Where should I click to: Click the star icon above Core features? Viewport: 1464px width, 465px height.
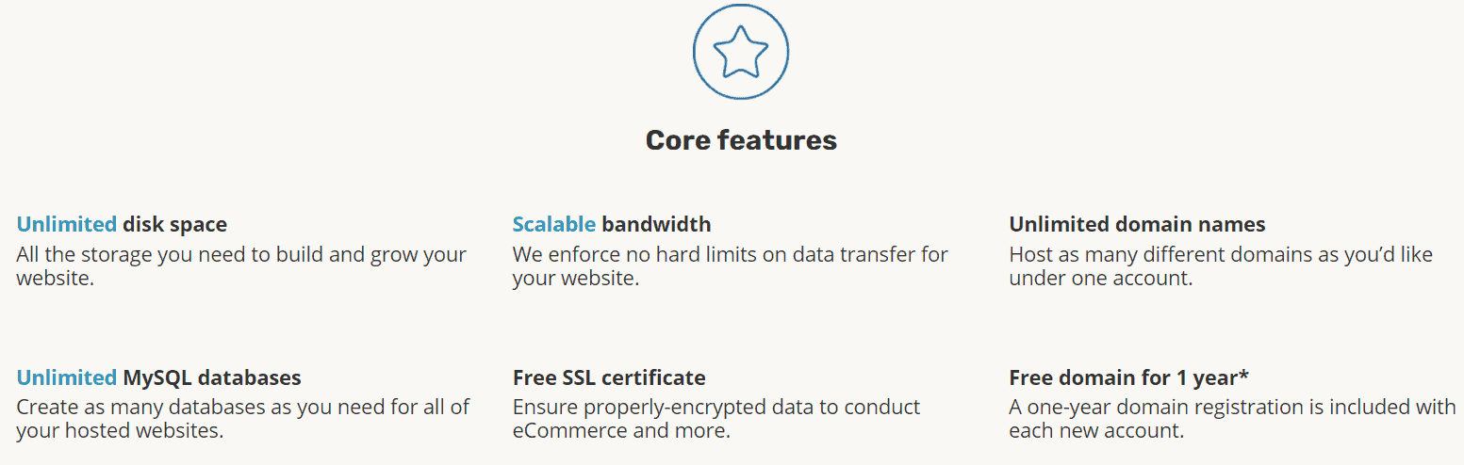coord(740,53)
